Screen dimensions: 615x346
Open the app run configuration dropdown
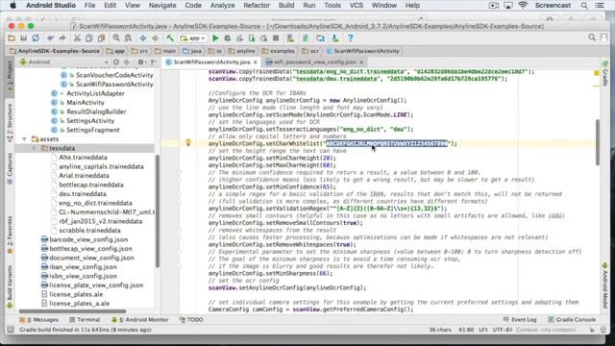192,38
